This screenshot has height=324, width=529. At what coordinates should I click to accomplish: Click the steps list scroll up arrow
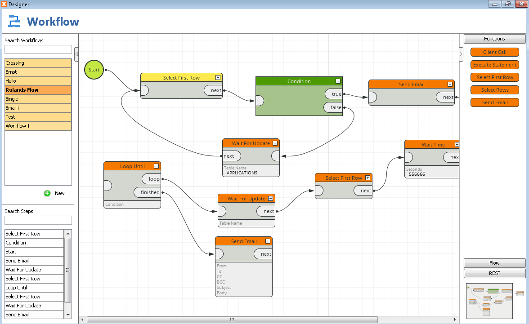tap(68, 233)
